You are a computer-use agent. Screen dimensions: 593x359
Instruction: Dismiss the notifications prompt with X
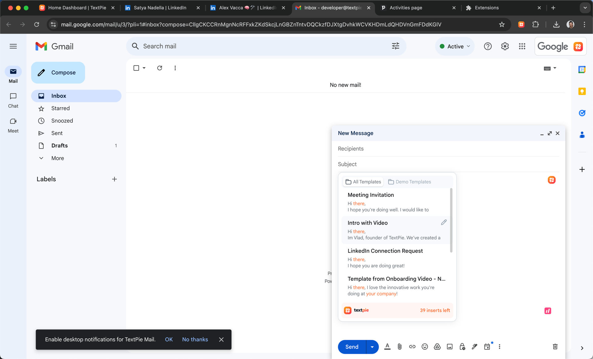point(221,339)
